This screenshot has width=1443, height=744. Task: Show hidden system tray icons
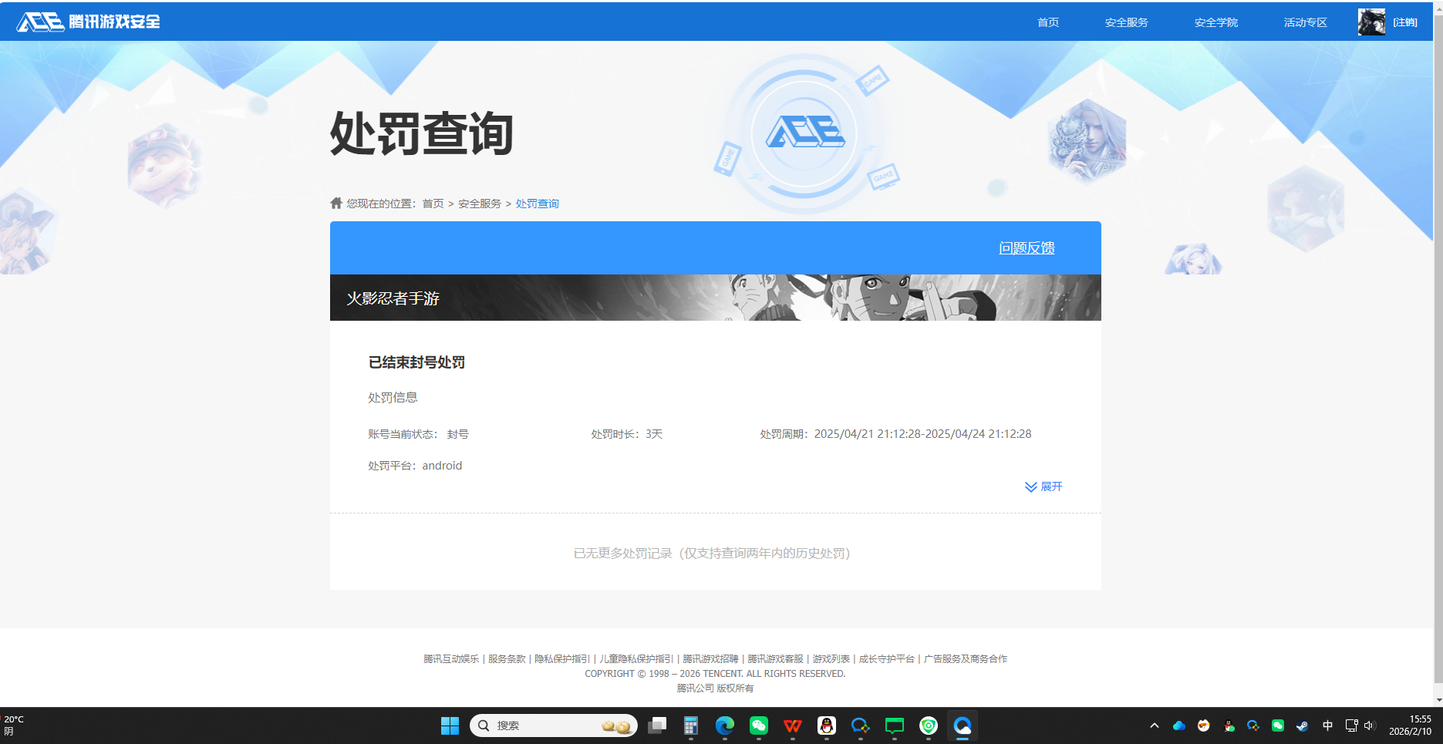click(1155, 725)
